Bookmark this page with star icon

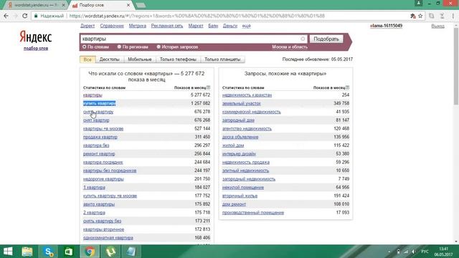tap(420, 16)
